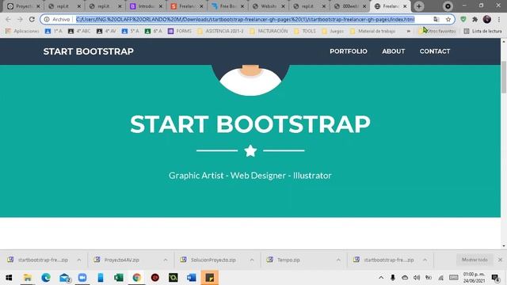The image size is (507, 285).
Task: Open the translate page icon in address bar
Action: (x=436, y=19)
